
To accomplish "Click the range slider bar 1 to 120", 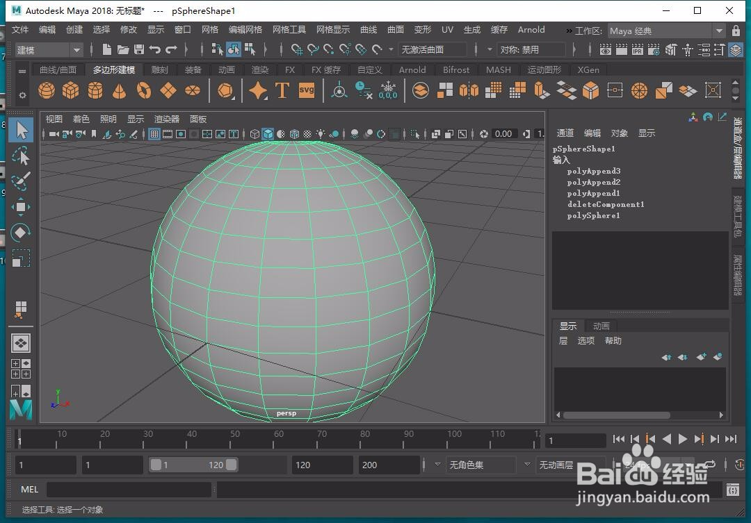I will click(x=193, y=465).
